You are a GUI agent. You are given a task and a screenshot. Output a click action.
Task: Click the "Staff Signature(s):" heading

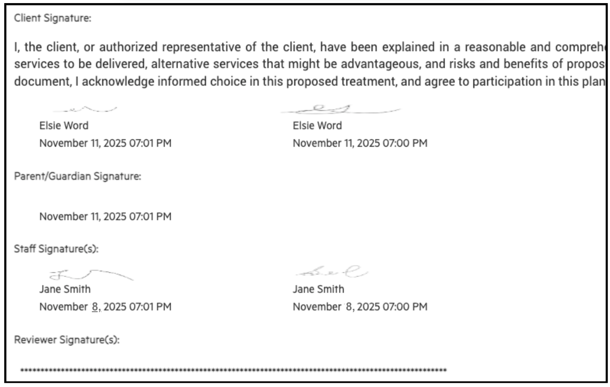[x=56, y=249]
